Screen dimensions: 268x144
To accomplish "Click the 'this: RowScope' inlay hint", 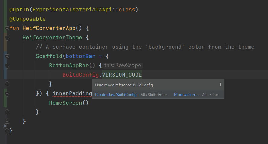I will 123,65.
